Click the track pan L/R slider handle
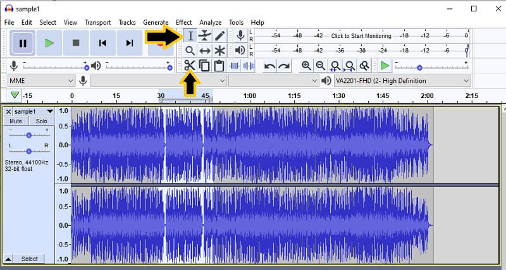Screen dimensions: 506x270 pos(28,151)
